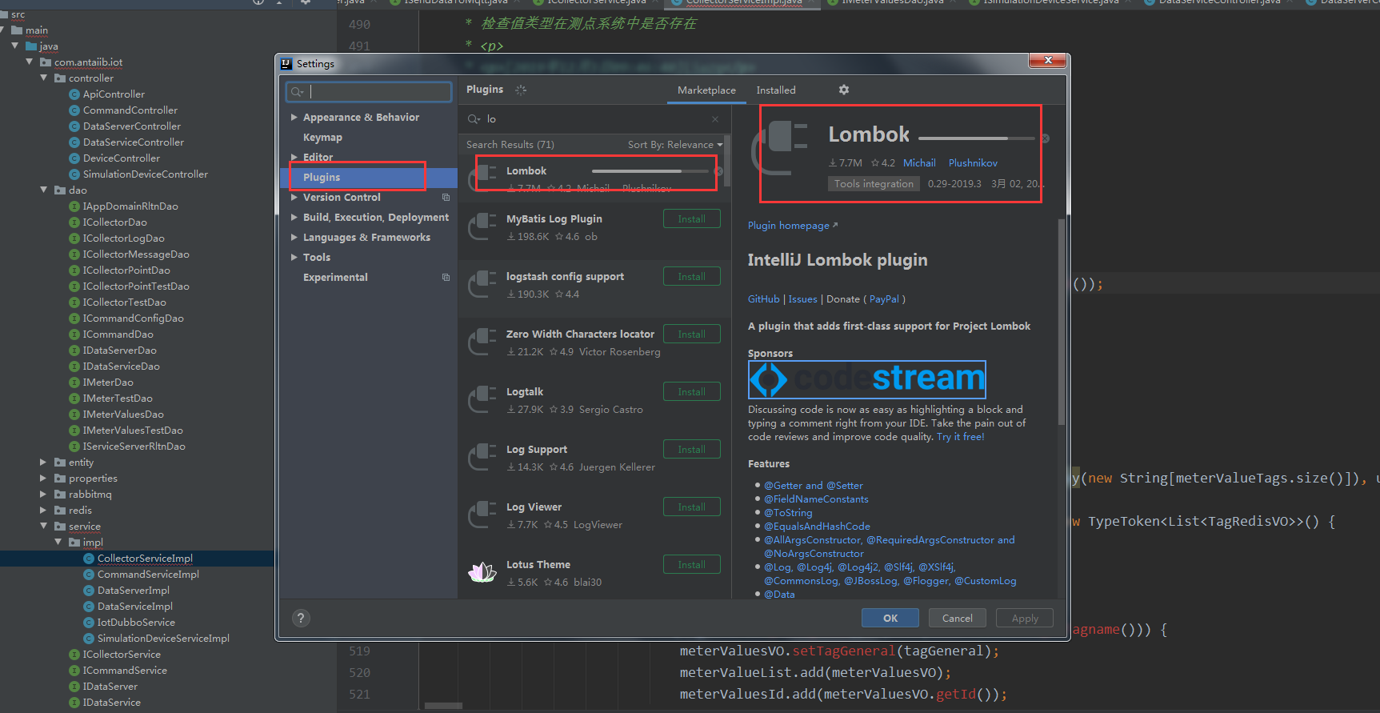Open the Plugin homepage link
This screenshot has height=713, width=1380.
793,226
